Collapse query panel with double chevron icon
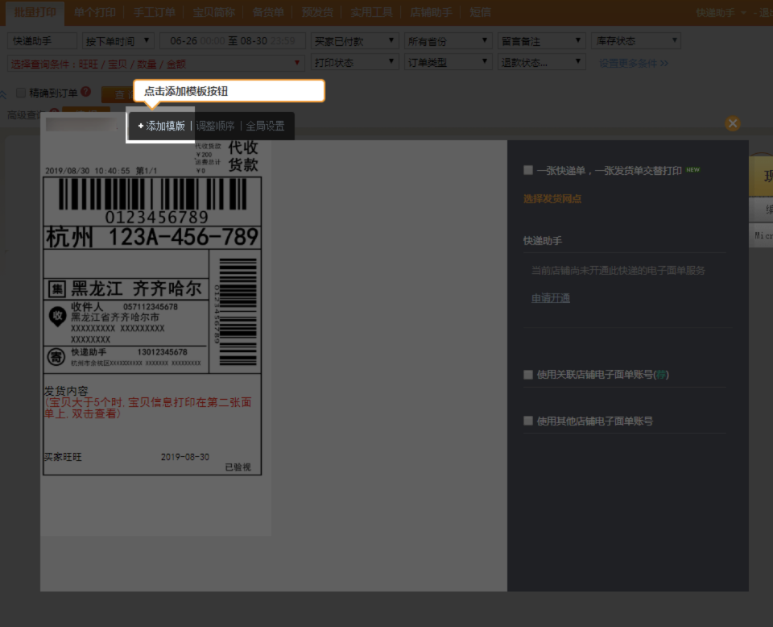 pyautogui.click(x=3, y=93)
